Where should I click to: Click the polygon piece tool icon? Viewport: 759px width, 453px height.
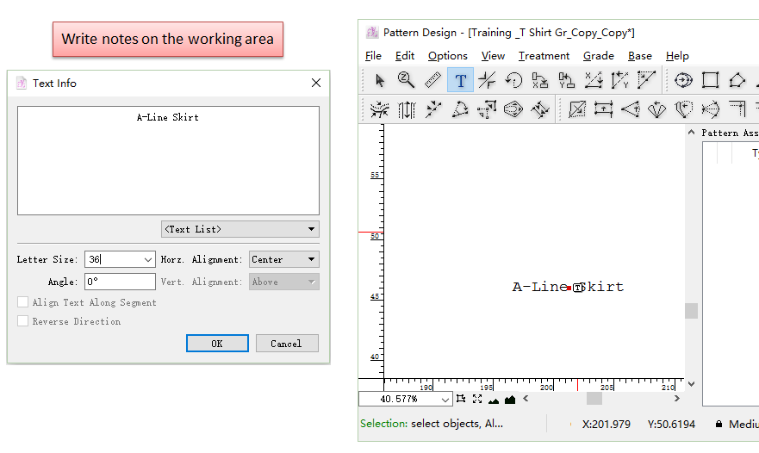click(x=737, y=80)
